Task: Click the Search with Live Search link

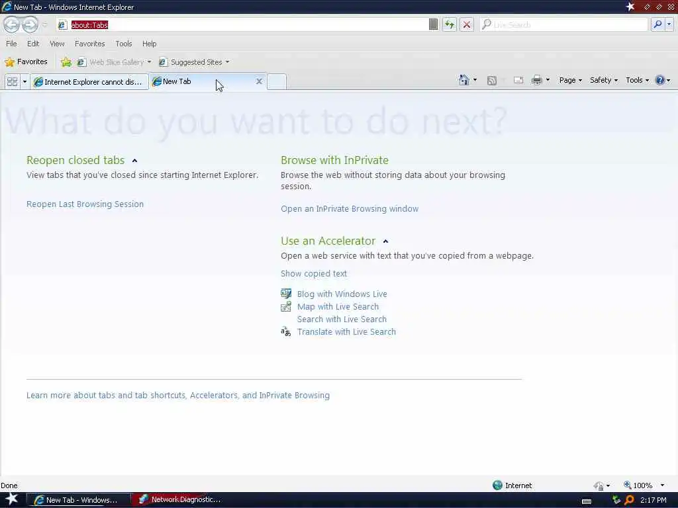Action: click(342, 319)
